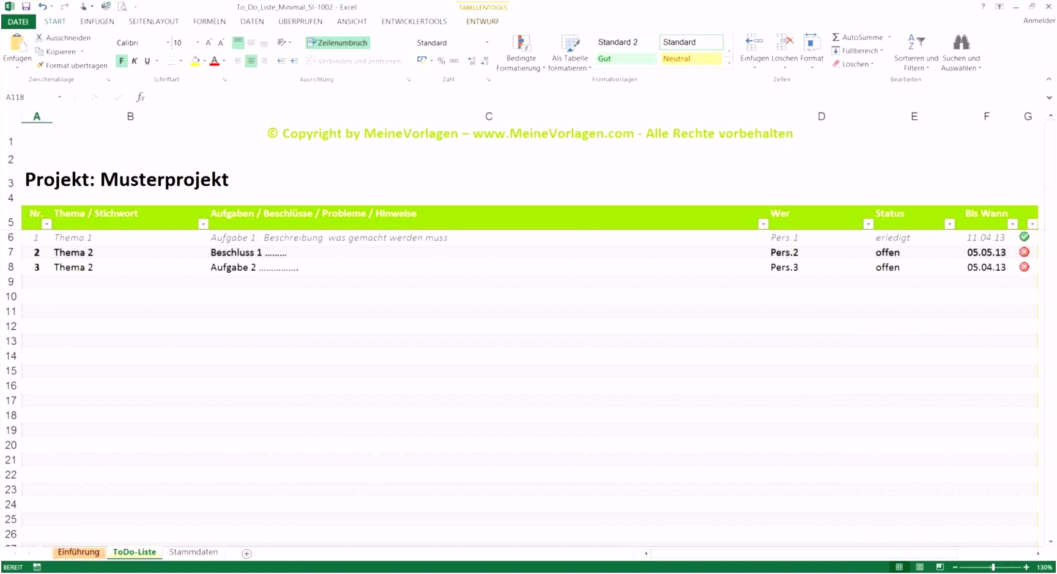Select the date cell 05.04.13
Viewport: 1057px width, 574px height.
[986, 267]
